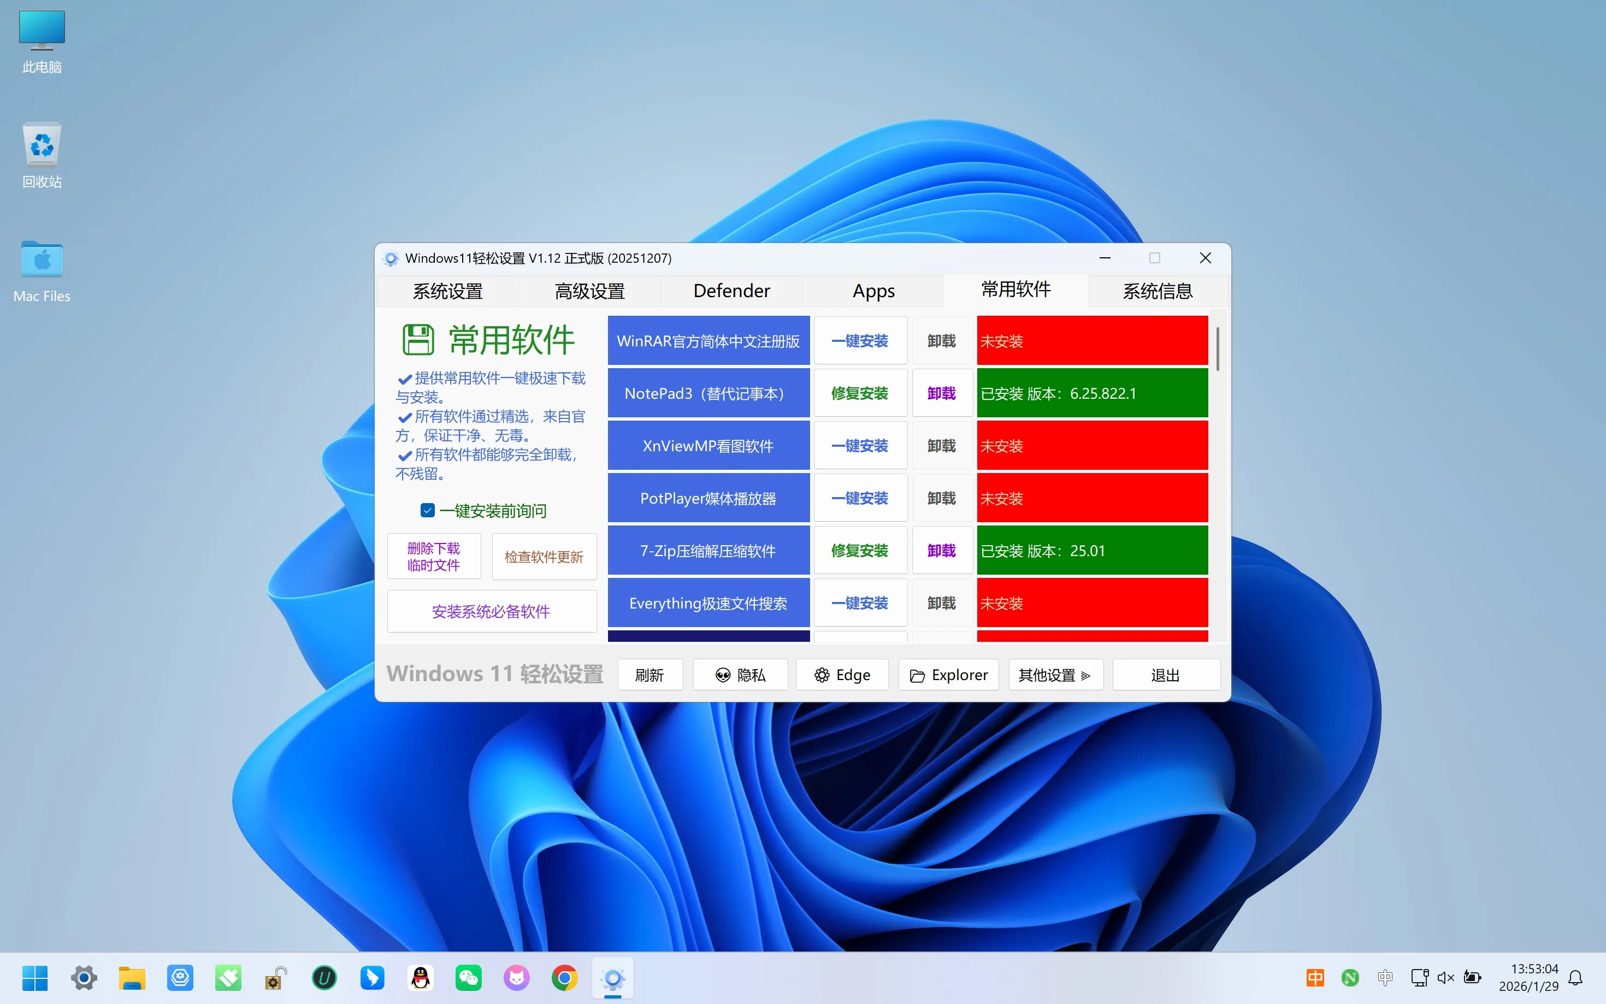
Task: Click 一键安装 for WinRAR
Action: click(860, 341)
